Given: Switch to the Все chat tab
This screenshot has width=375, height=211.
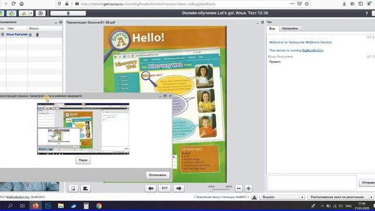Looking at the screenshot, I should click(272, 29).
